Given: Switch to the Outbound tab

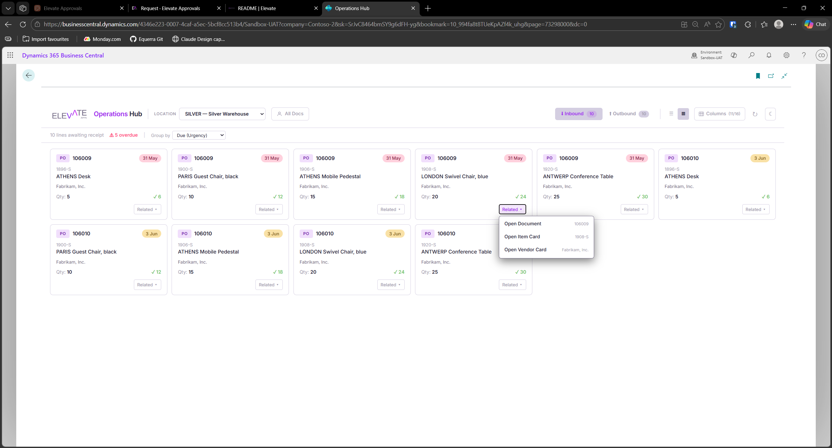Looking at the screenshot, I should click(629, 114).
